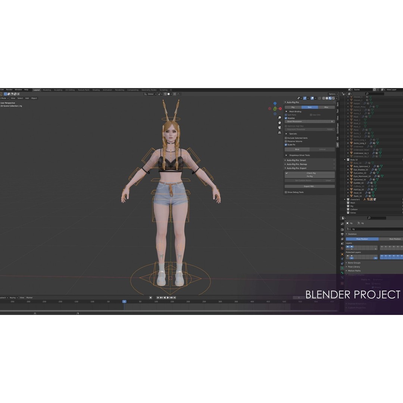Click the Bind button

click(x=297, y=149)
